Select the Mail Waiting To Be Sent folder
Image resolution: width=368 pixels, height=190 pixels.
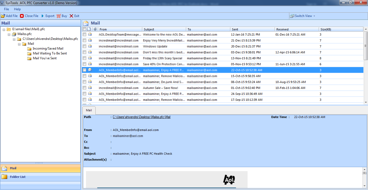pyautogui.click(x=50, y=53)
